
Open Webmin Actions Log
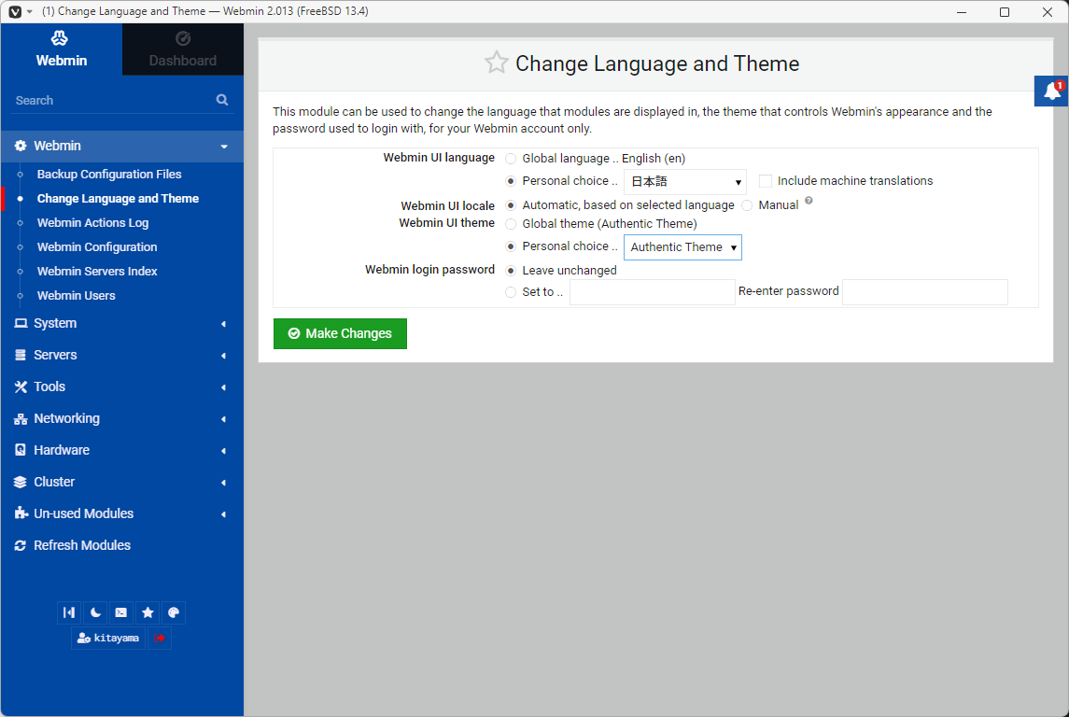click(92, 223)
